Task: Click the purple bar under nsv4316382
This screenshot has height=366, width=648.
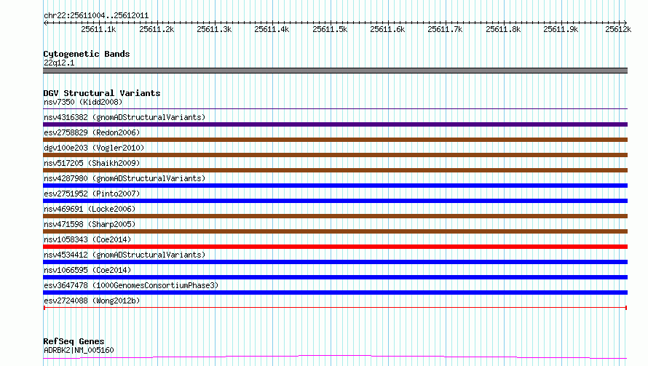Action: click(x=335, y=124)
